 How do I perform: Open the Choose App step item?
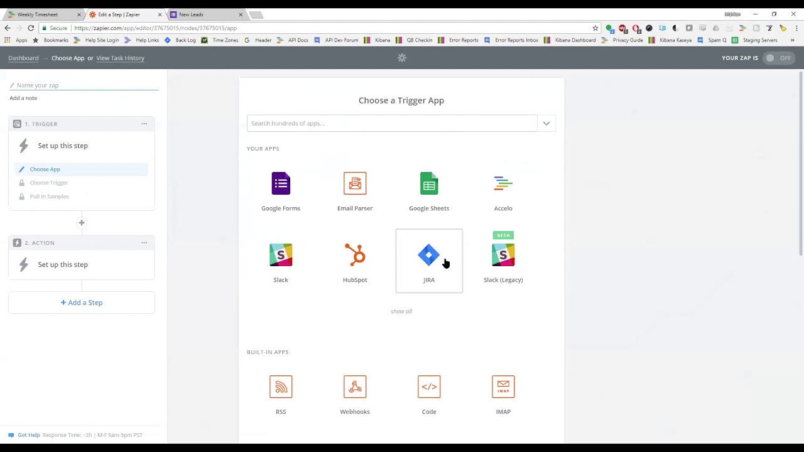82,169
